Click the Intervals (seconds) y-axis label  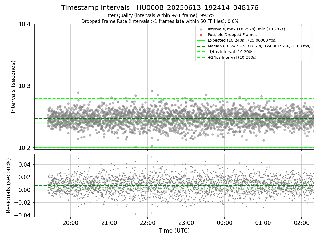[x=13, y=87]
